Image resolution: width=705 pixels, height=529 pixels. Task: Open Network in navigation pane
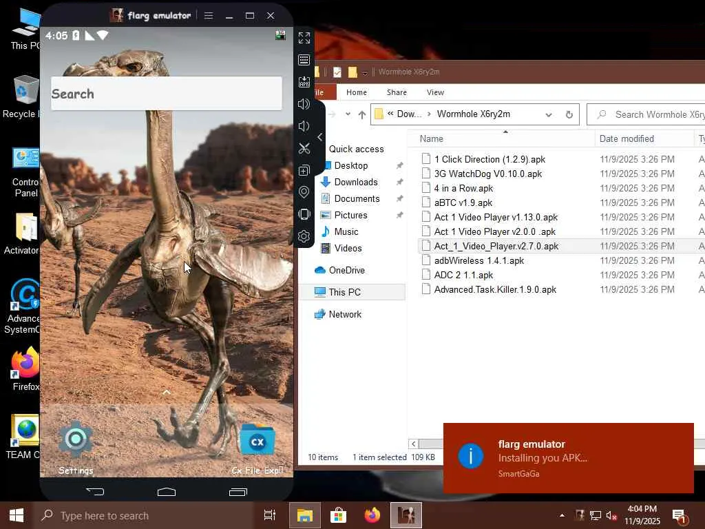tap(345, 314)
